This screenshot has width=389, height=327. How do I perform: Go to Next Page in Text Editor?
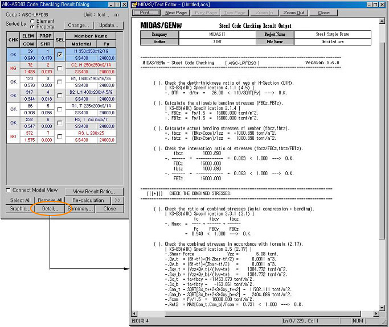point(176,13)
